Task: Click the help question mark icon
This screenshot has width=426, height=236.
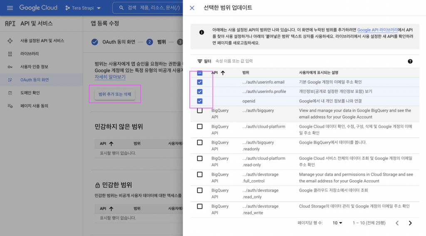Action: [x=410, y=61]
